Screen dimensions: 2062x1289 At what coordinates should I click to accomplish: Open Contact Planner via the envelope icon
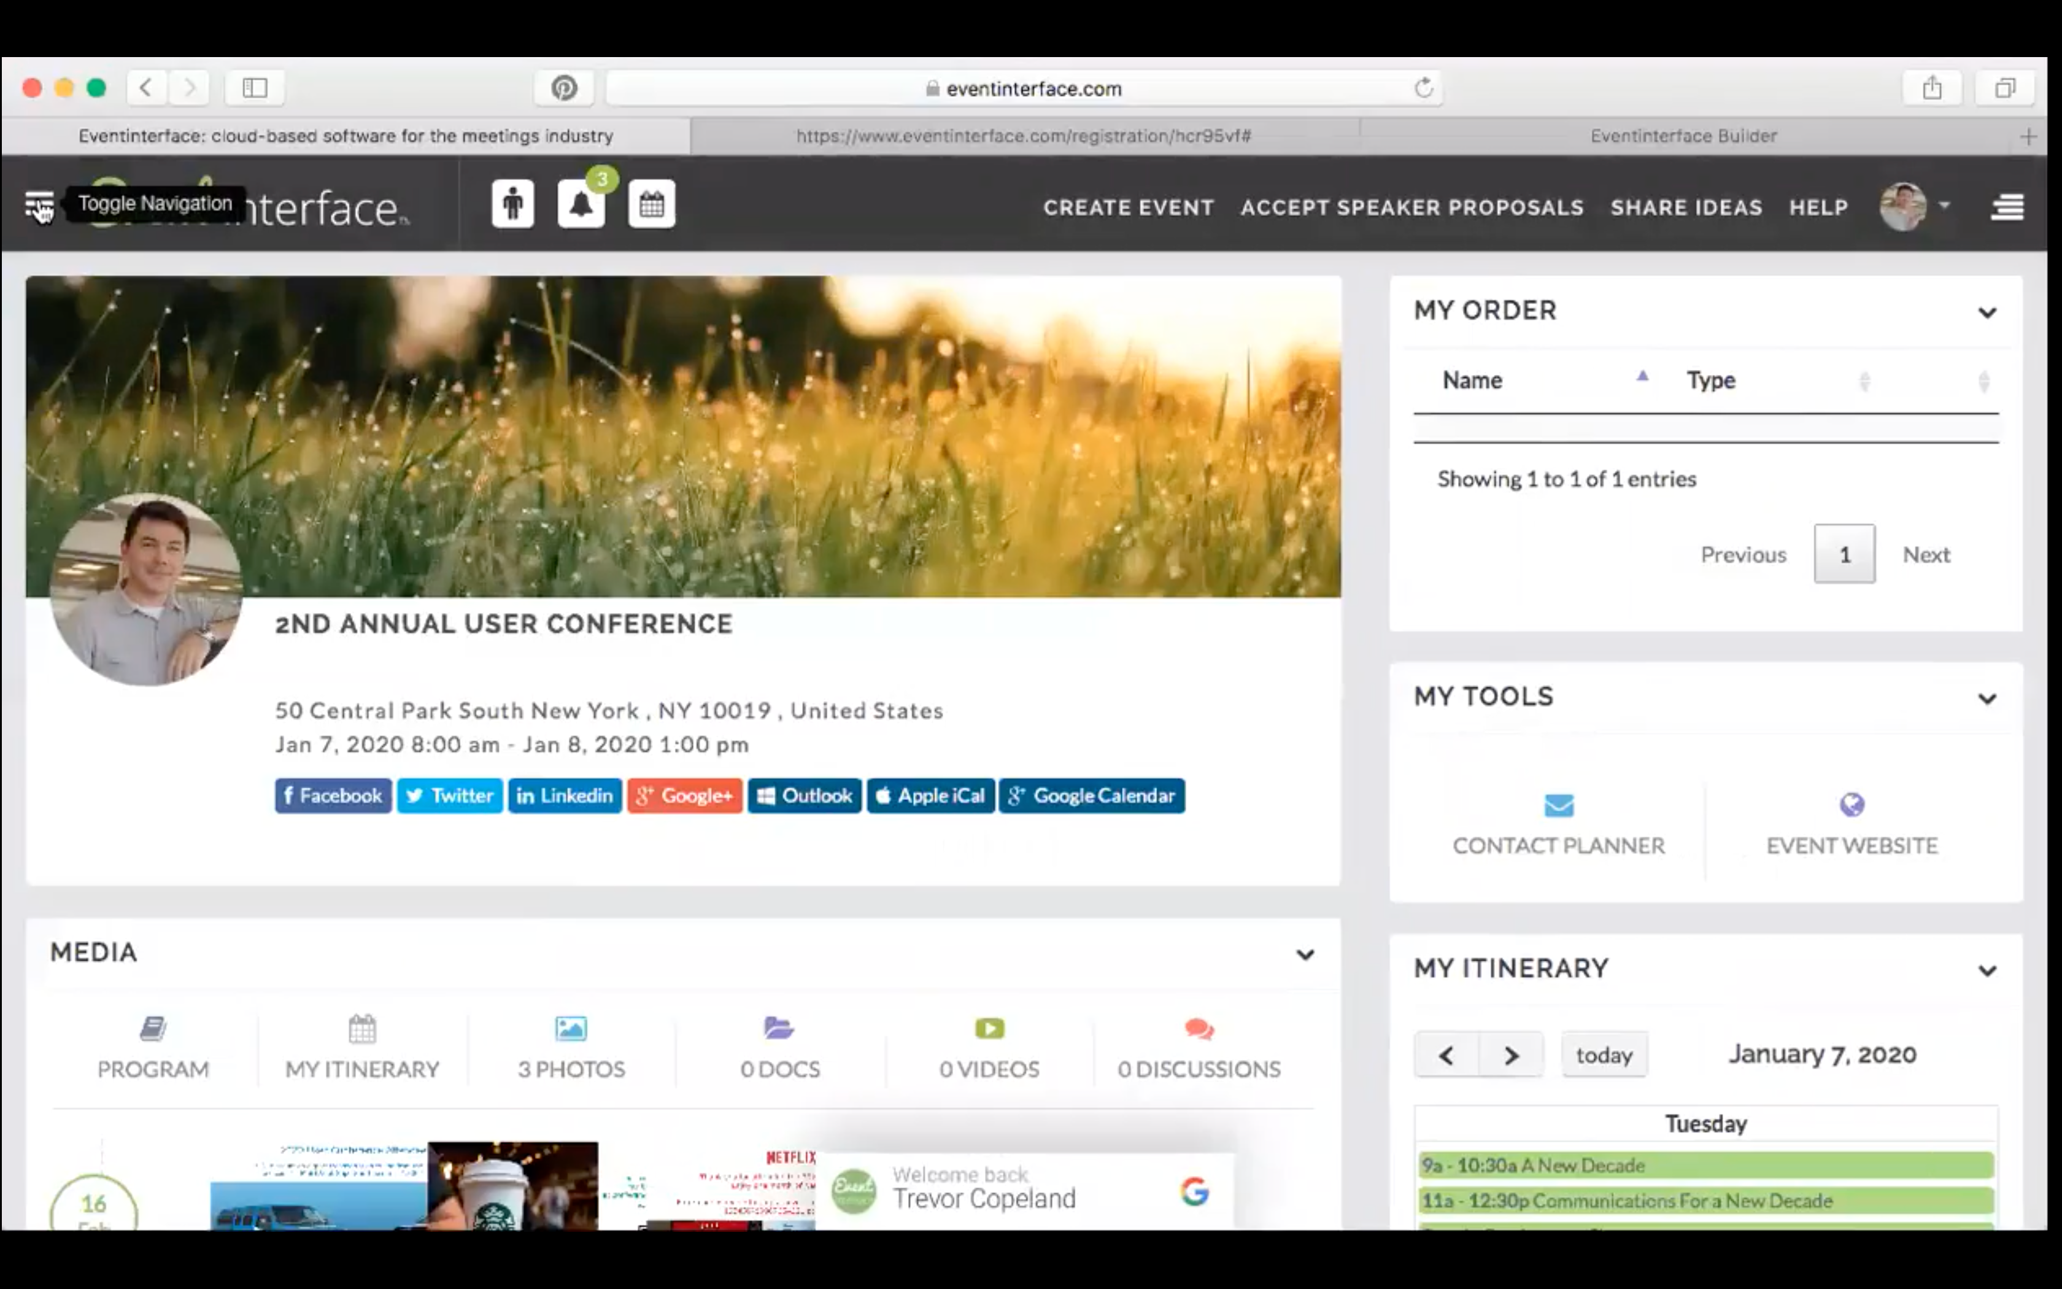[x=1558, y=805]
